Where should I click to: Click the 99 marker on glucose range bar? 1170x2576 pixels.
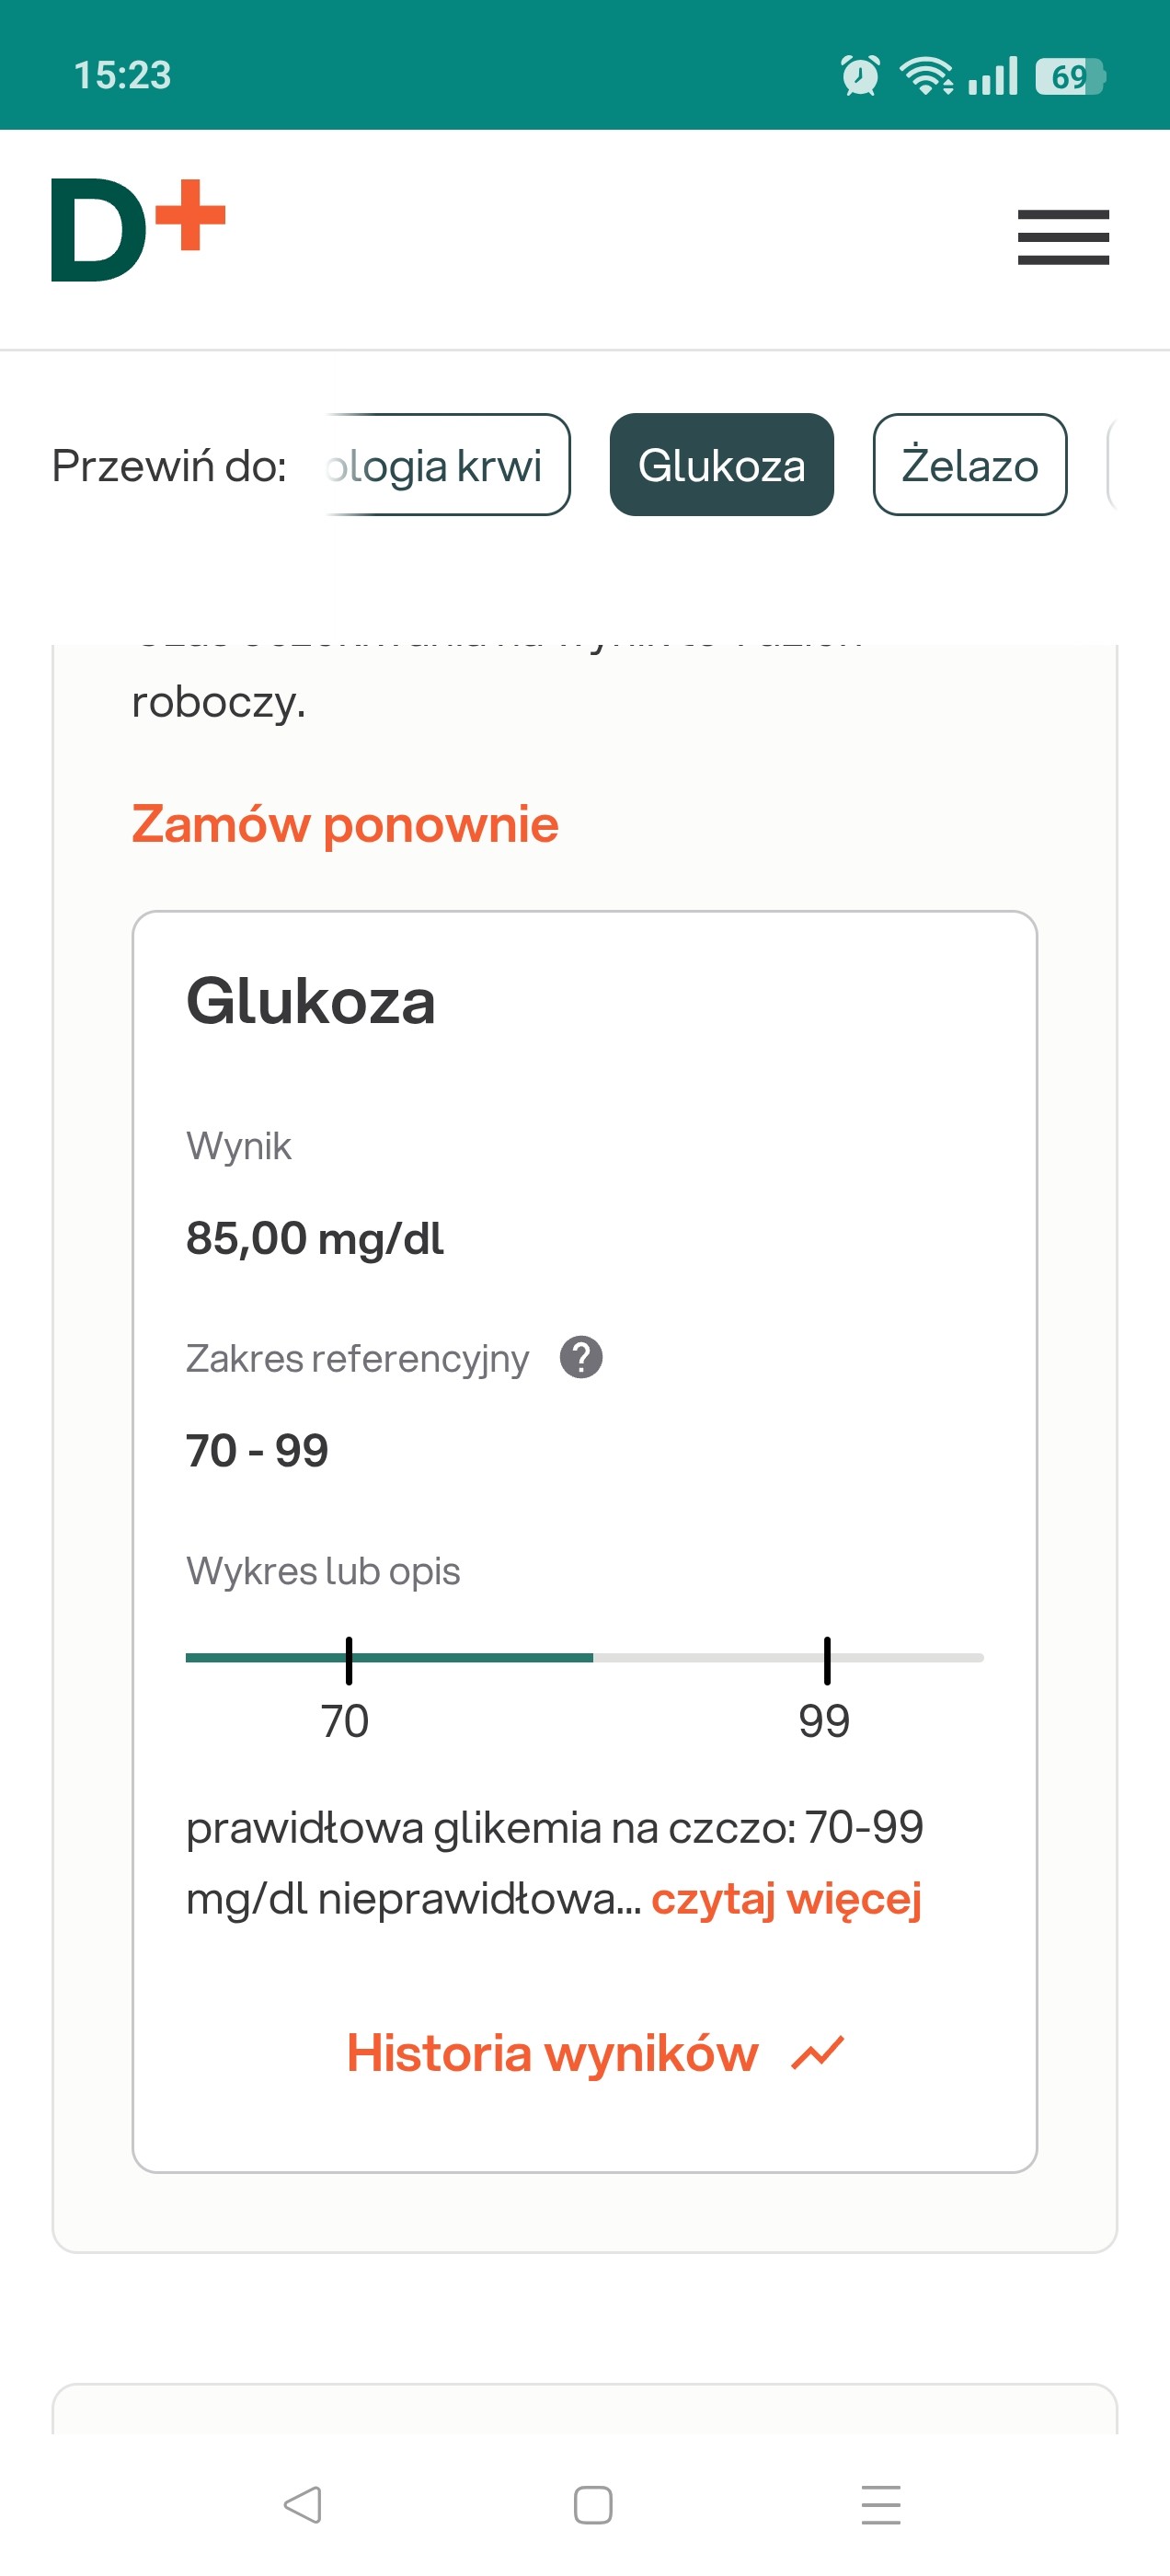coord(827,1660)
